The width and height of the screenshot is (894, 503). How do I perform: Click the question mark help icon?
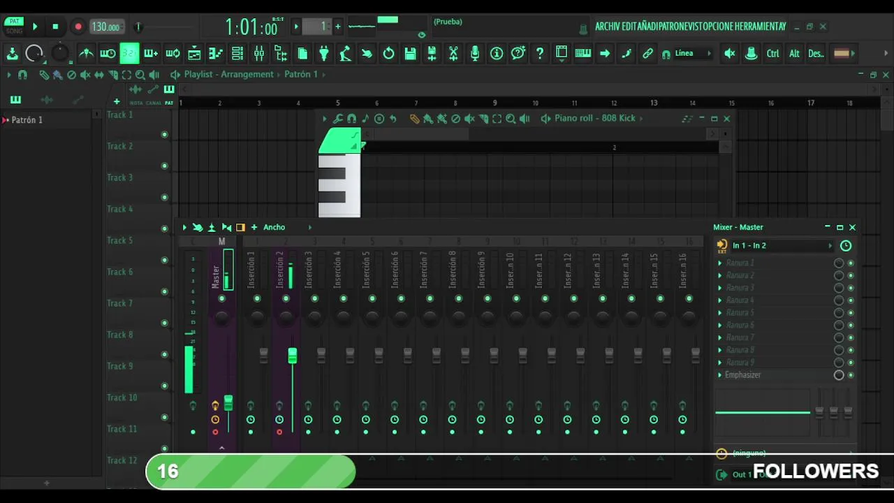click(x=539, y=53)
